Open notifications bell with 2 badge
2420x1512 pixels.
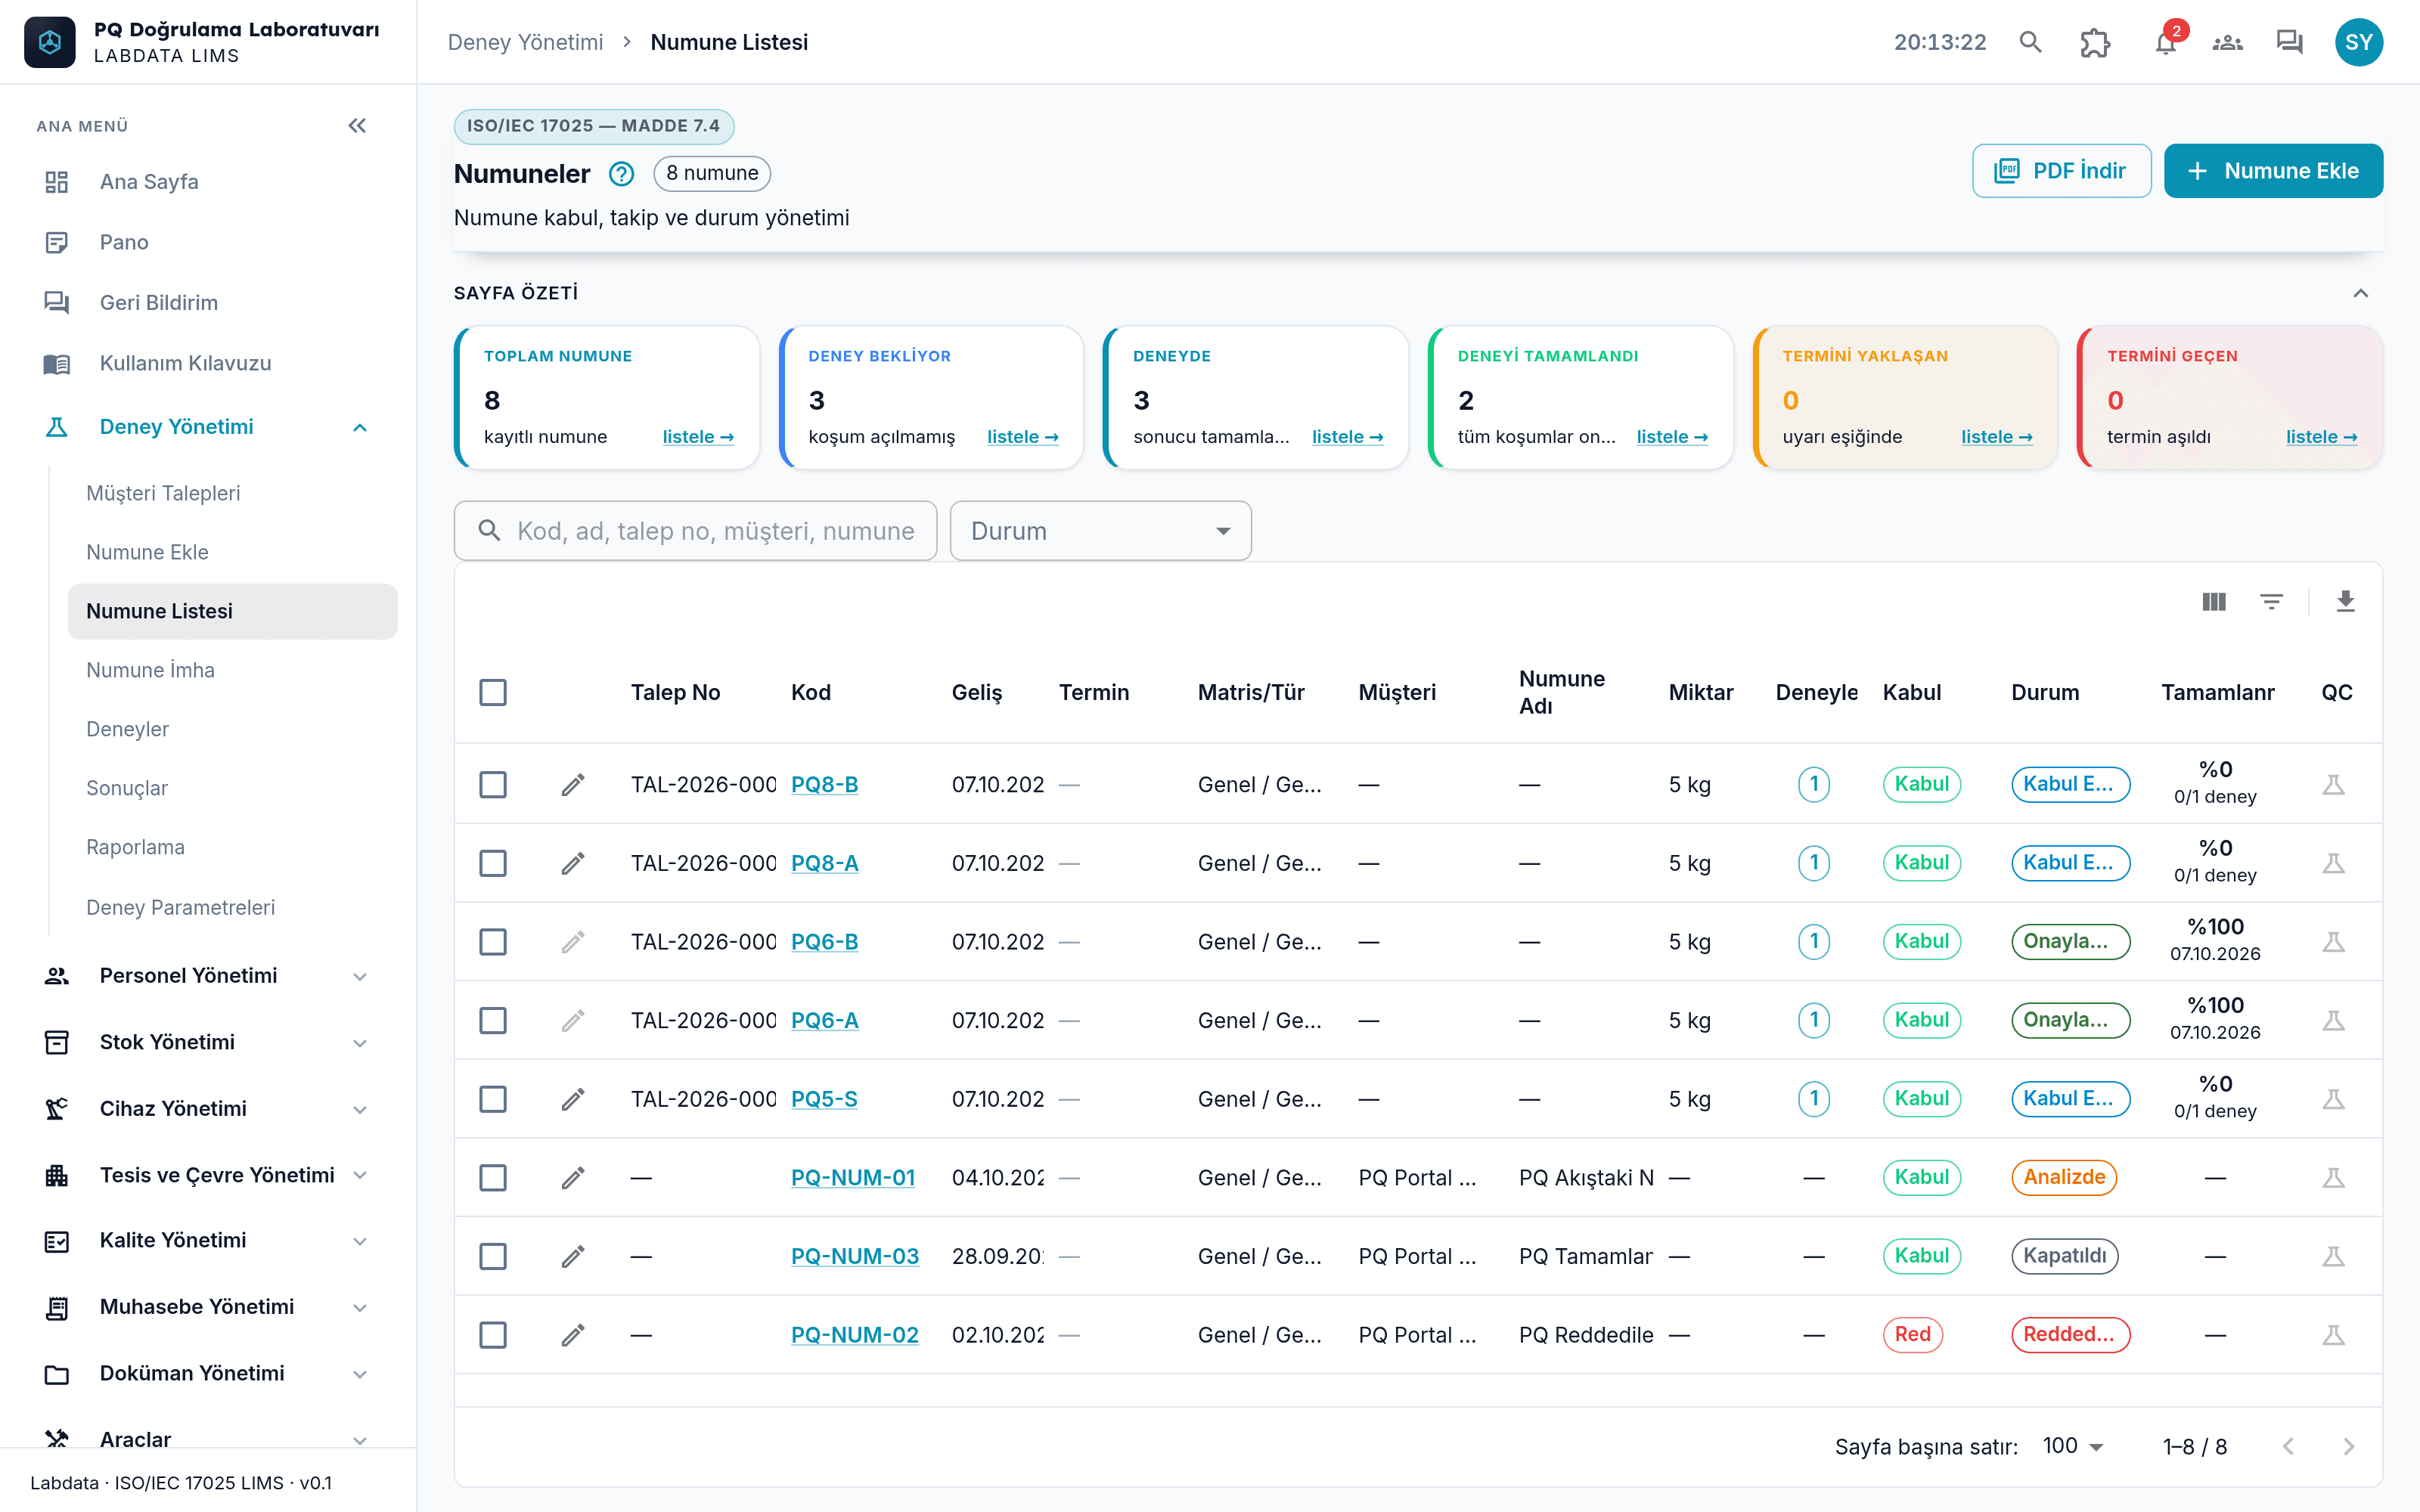pos(2165,42)
